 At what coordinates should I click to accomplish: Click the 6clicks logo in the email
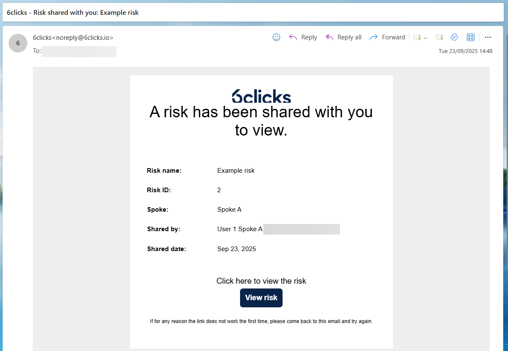(261, 96)
